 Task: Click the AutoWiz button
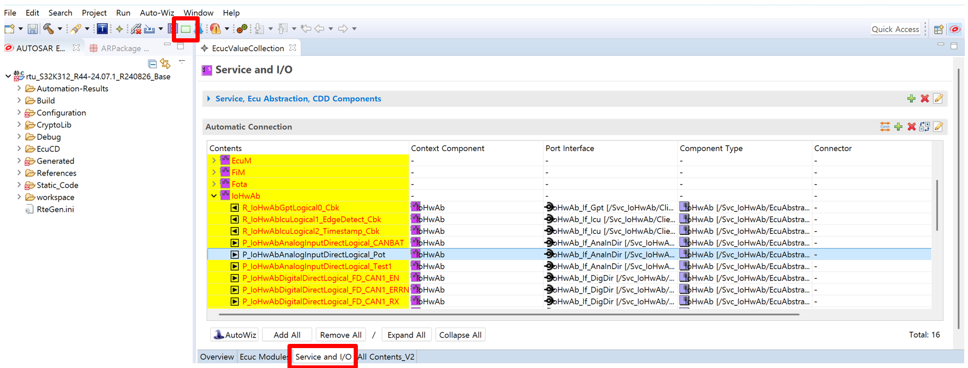[235, 335]
